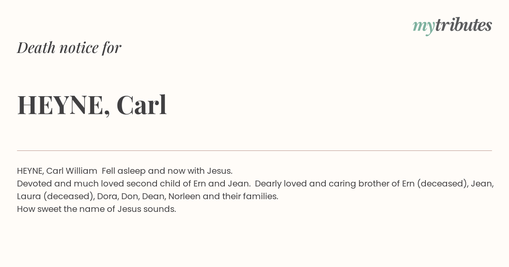Click the "HEYNE, Carl" main heading
The height and width of the screenshot is (267, 509).
pyautogui.click(x=92, y=105)
